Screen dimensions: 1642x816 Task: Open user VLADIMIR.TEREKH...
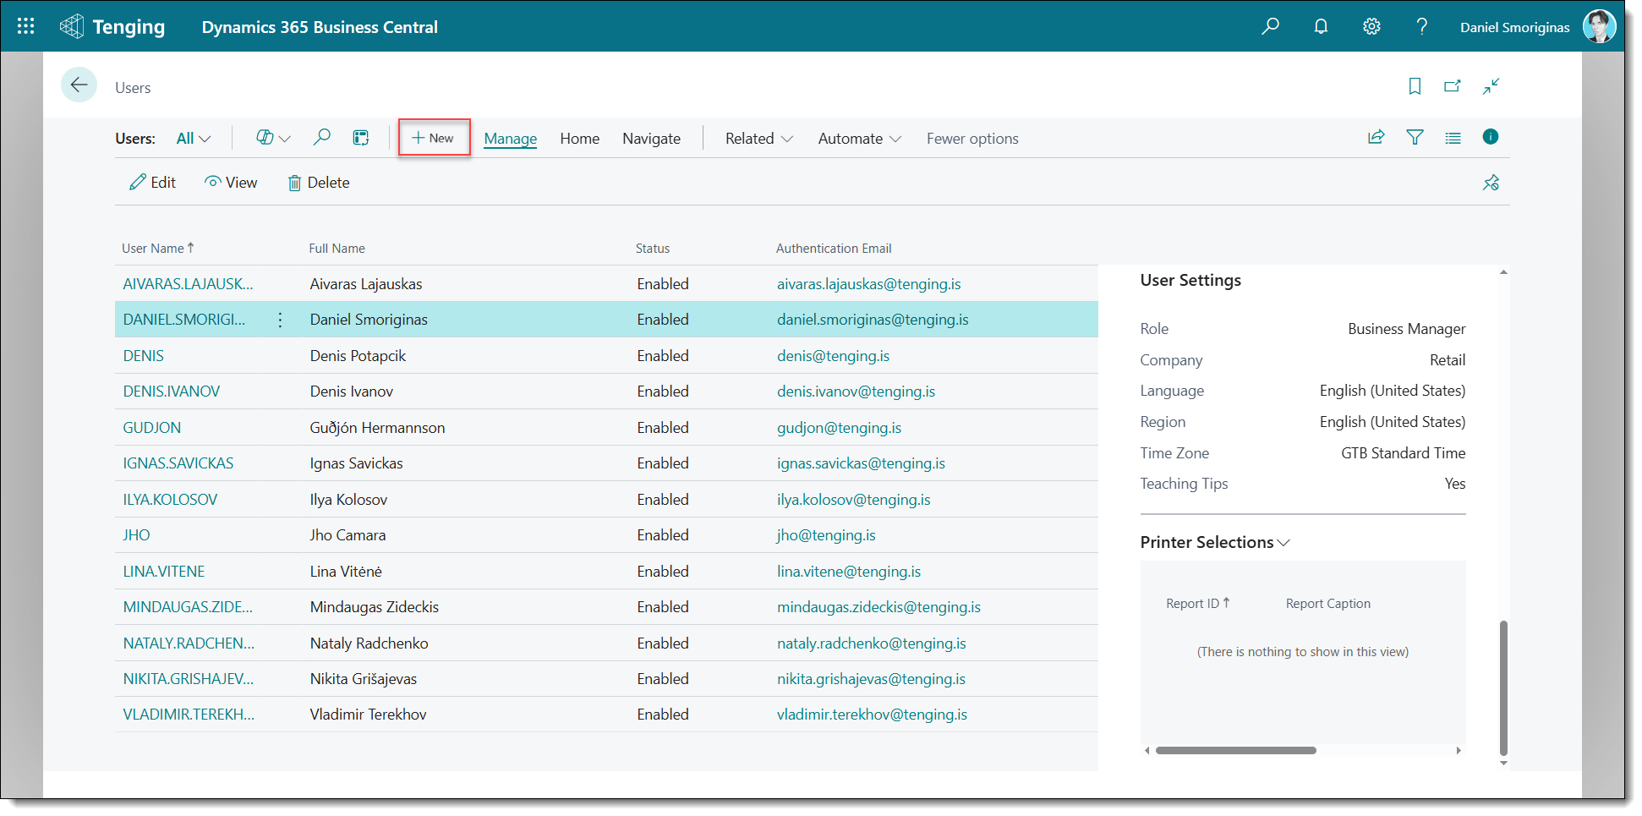coord(189,715)
